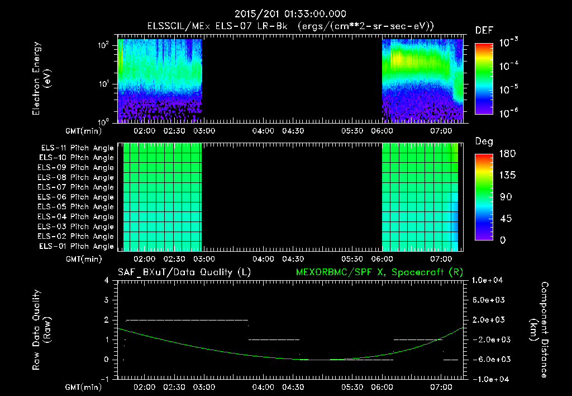This screenshot has width=572, height=396.
Task: Click 1.0e+04 on Component Distance axis
Action: point(487,280)
